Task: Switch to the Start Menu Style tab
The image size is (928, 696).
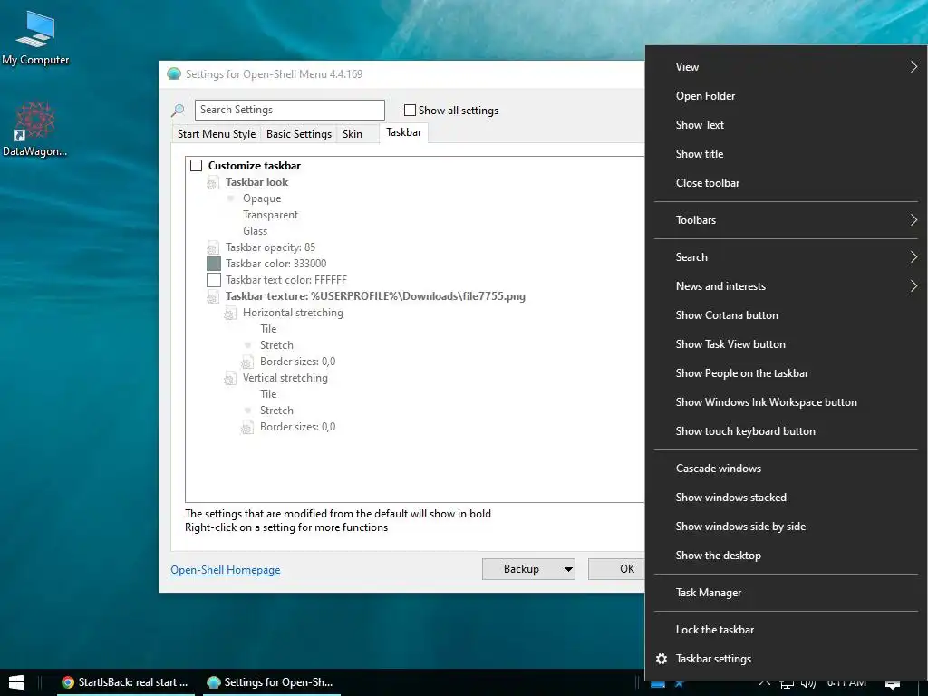Action: pos(217,134)
